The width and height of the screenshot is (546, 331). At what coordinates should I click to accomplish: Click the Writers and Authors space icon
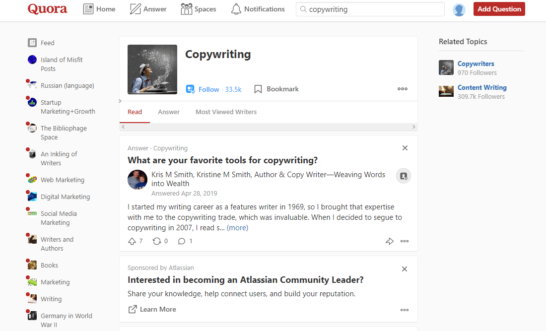tap(32, 239)
